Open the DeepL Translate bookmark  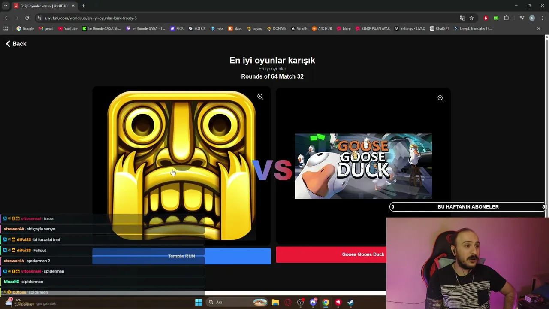(473, 29)
